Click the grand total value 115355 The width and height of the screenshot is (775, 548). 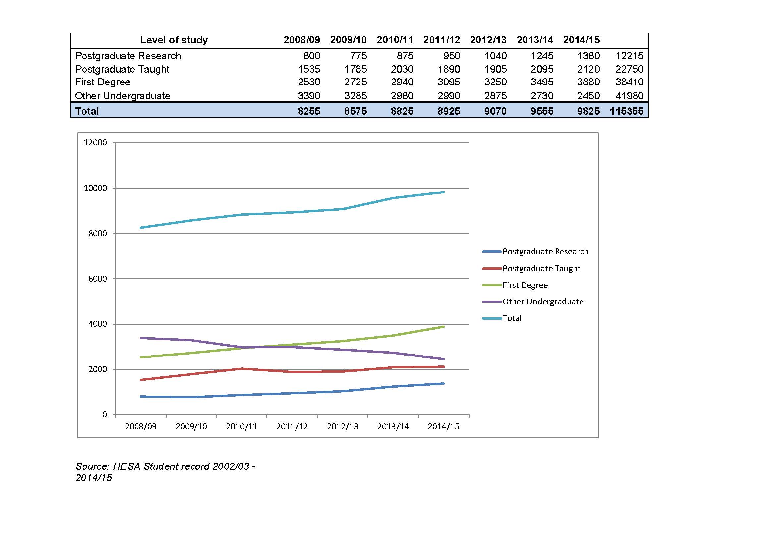pos(627,111)
